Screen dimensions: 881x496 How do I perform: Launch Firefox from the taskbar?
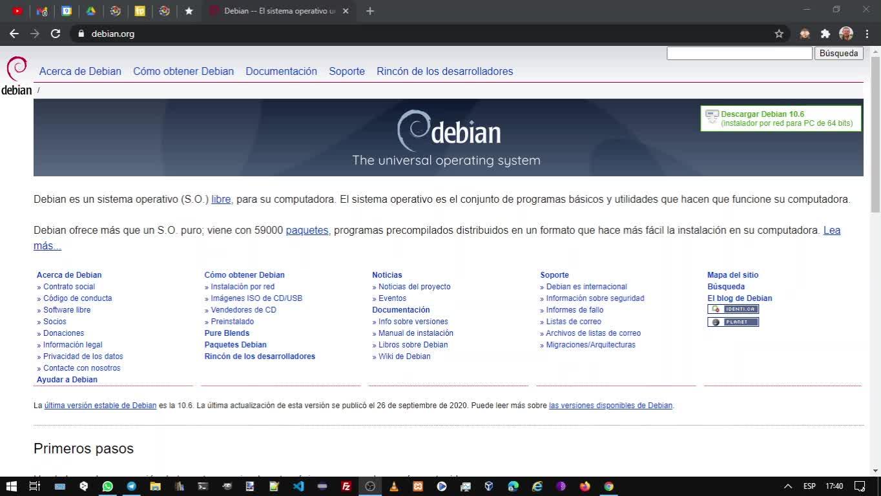(x=585, y=486)
